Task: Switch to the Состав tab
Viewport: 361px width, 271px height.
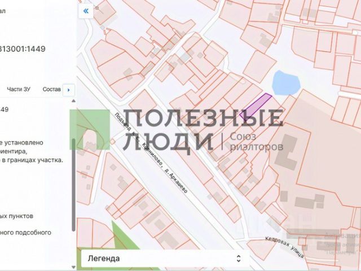Action: pos(51,89)
